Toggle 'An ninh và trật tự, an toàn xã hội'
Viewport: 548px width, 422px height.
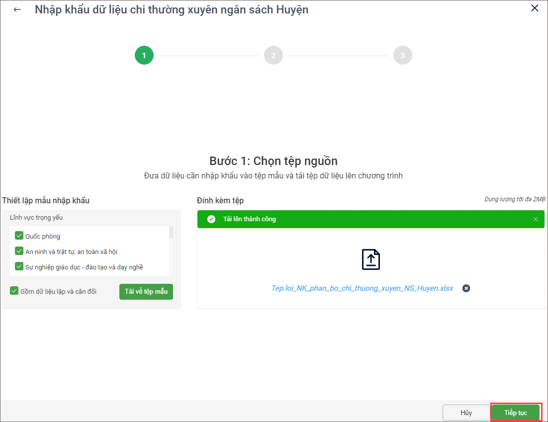tap(19, 252)
